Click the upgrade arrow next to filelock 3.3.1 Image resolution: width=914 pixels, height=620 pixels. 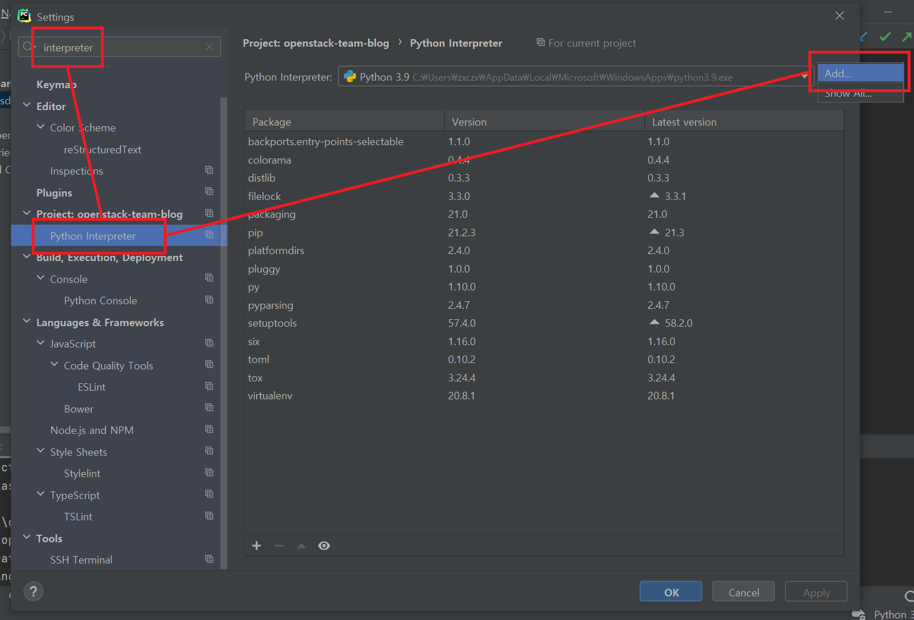click(654, 195)
